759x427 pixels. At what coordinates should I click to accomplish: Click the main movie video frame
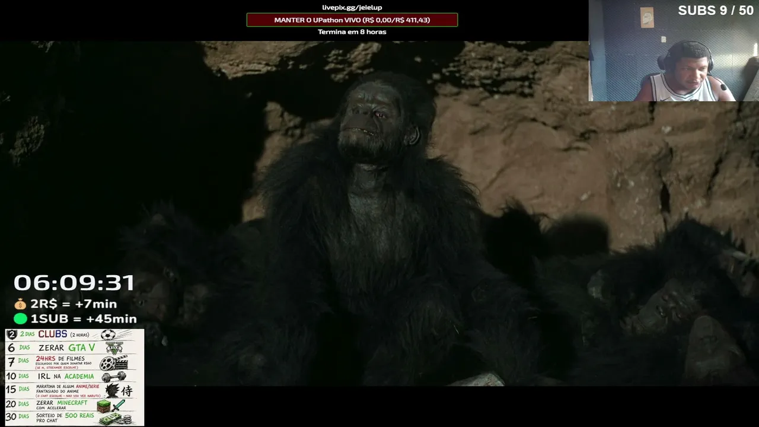click(379, 213)
